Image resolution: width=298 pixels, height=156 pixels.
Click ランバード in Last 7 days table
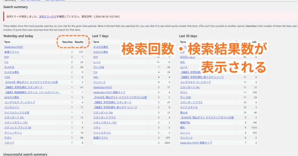pyautogui.click(x=100, y=82)
